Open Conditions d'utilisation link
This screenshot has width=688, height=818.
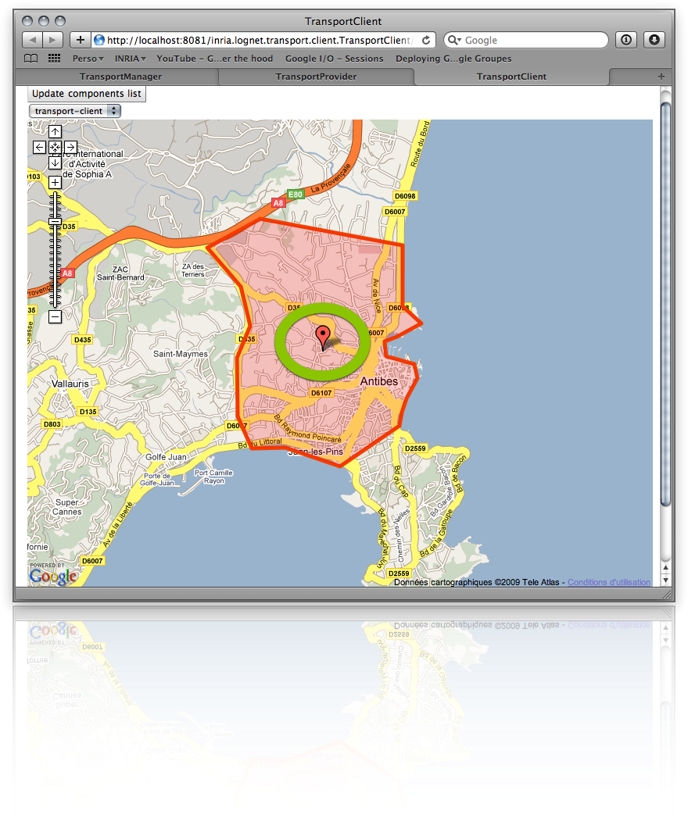(609, 582)
